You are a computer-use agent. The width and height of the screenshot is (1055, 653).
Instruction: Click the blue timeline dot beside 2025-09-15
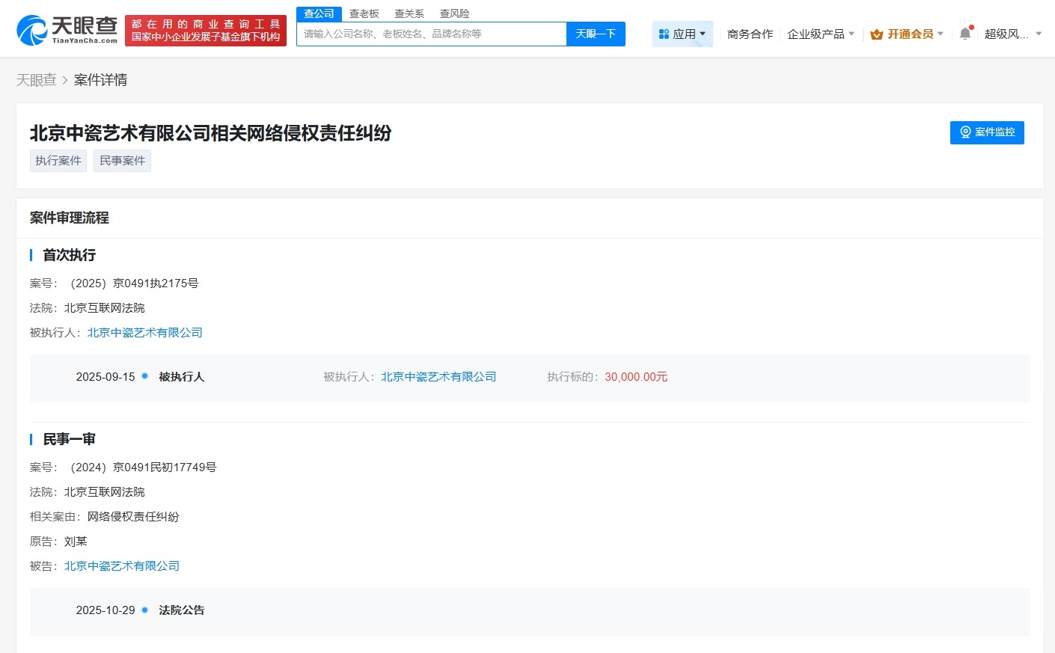click(x=144, y=376)
